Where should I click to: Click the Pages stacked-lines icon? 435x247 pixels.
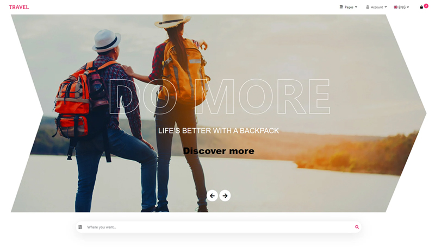[341, 7]
